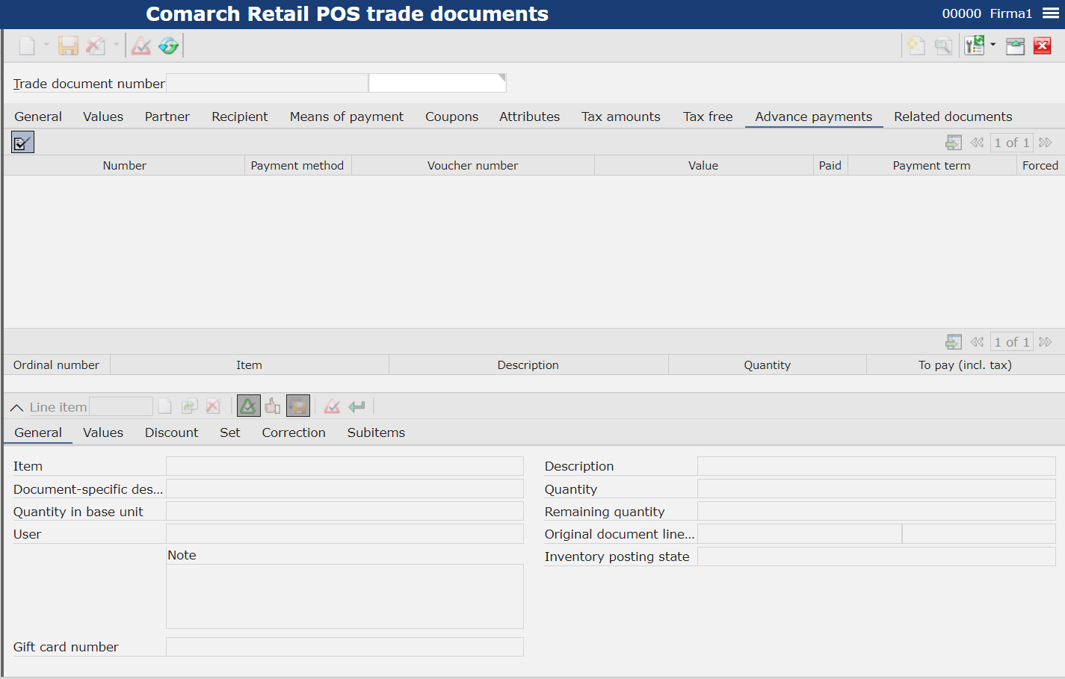Screen dimensions: 1065x679
Task: Click the New document icon in main toolbar
Action: click(x=27, y=46)
